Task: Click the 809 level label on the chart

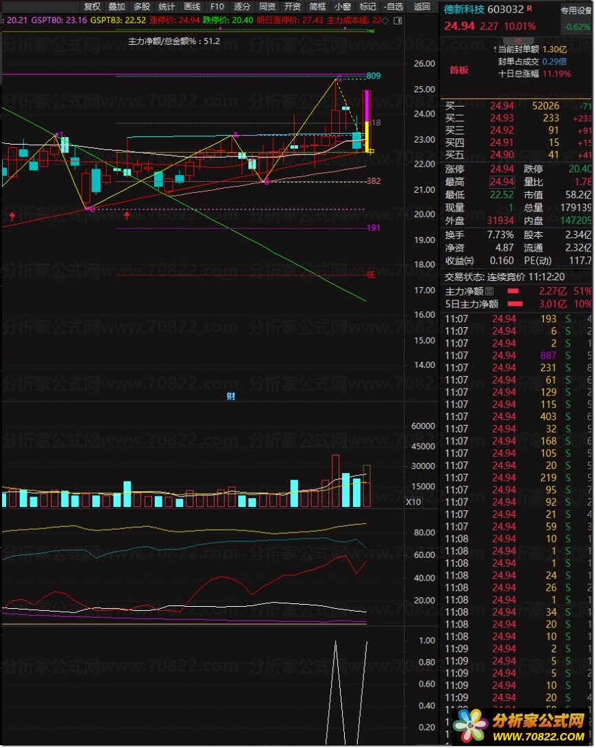Action: (373, 75)
